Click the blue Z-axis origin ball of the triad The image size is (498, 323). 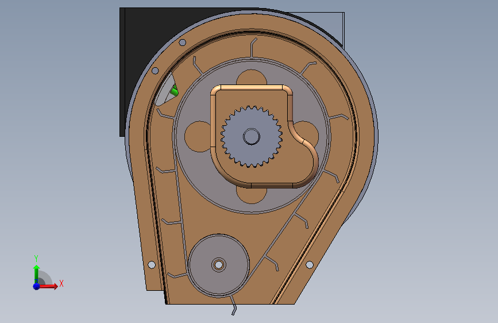[x=37, y=286]
